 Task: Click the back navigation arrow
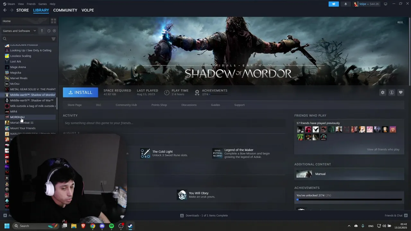(5, 10)
